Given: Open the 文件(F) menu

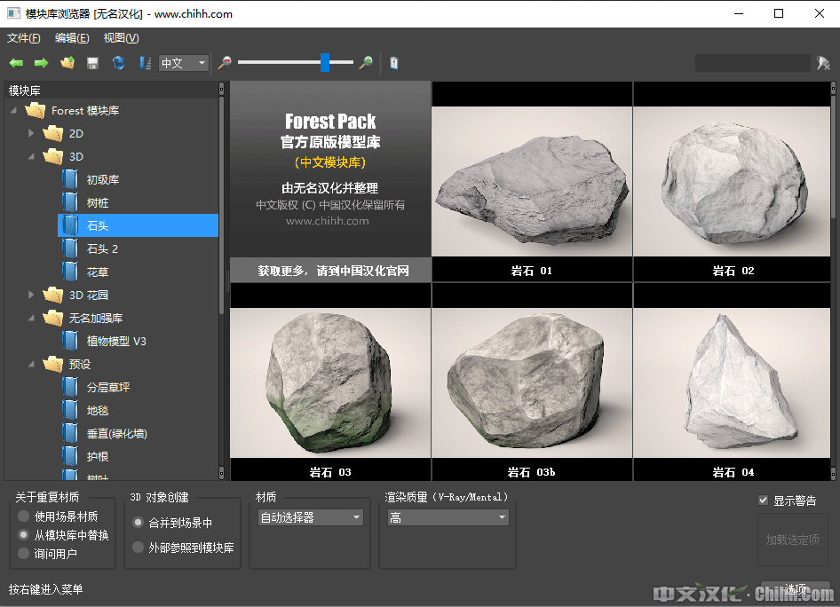Looking at the screenshot, I should point(24,38).
